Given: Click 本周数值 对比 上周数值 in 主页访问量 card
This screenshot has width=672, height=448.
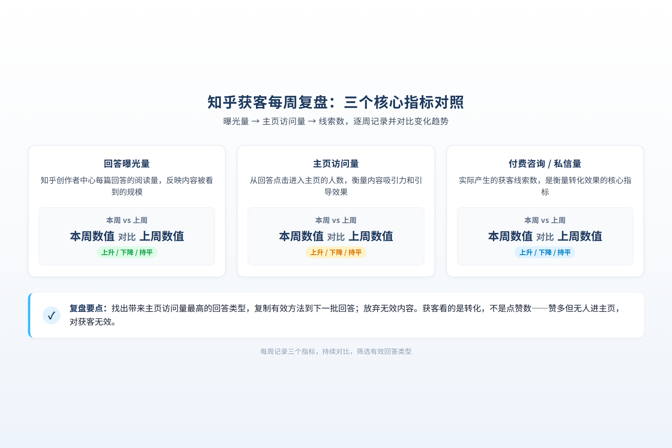Looking at the screenshot, I should (x=336, y=237).
